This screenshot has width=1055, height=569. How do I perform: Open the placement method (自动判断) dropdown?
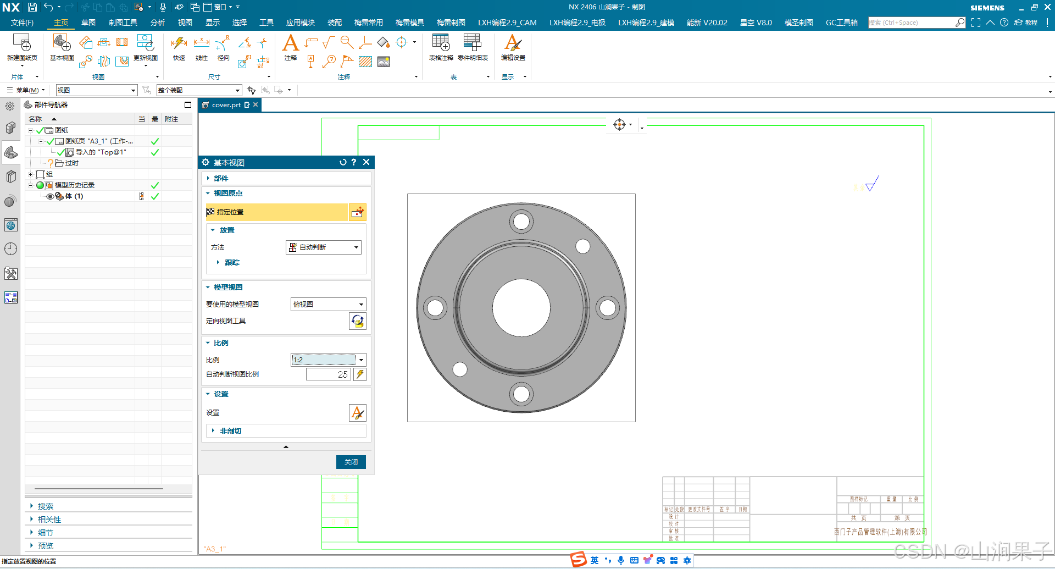324,247
